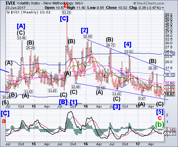Viewport: 178px width, 147px height.
Task: Click the 11.02 low price label
Action: tap(117, 94)
